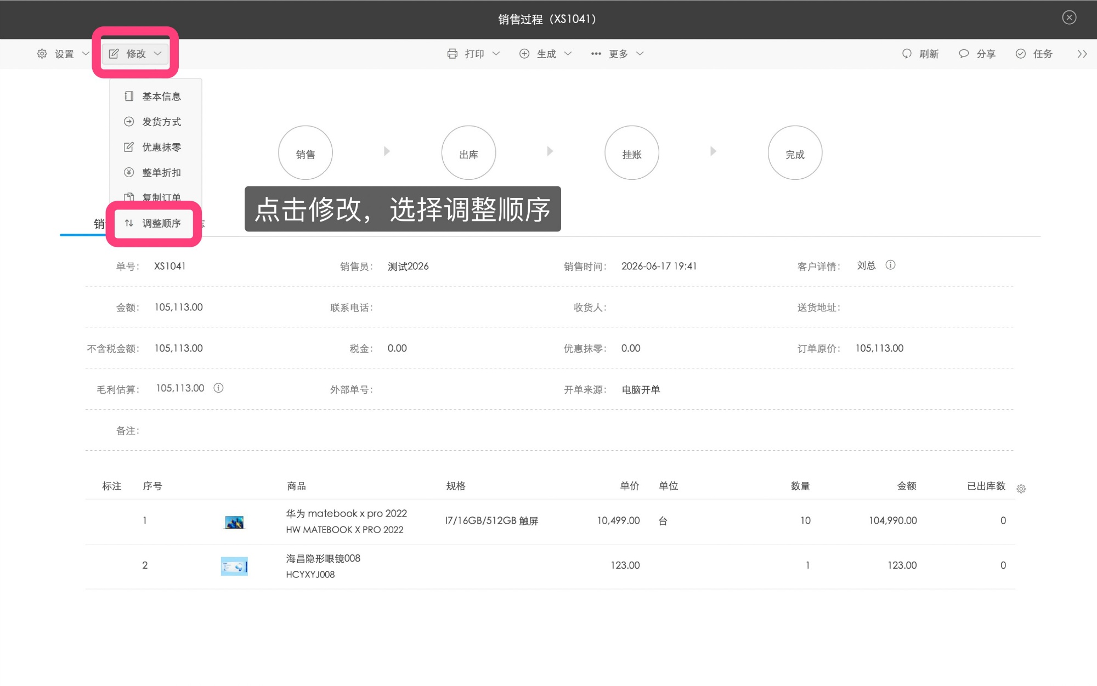Click the 分享 share bubble icon
The width and height of the screenshot is (1097, 686).
pyautogui.click(x=964, y=54)
